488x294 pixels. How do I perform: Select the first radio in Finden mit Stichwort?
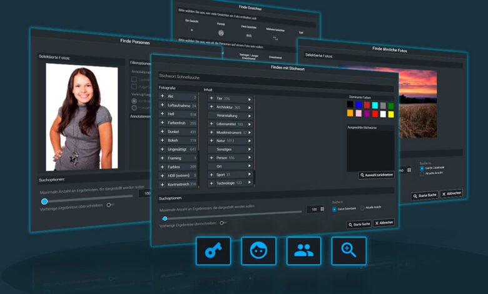pyautogui.click(x=334, y=210)
